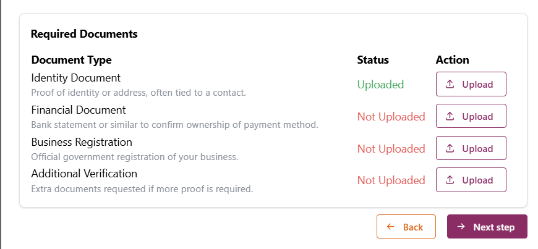The height and width of the screenshot is (249, 538).
Task: Click the upload icon for Identity Document
Action: click(450, 85)
